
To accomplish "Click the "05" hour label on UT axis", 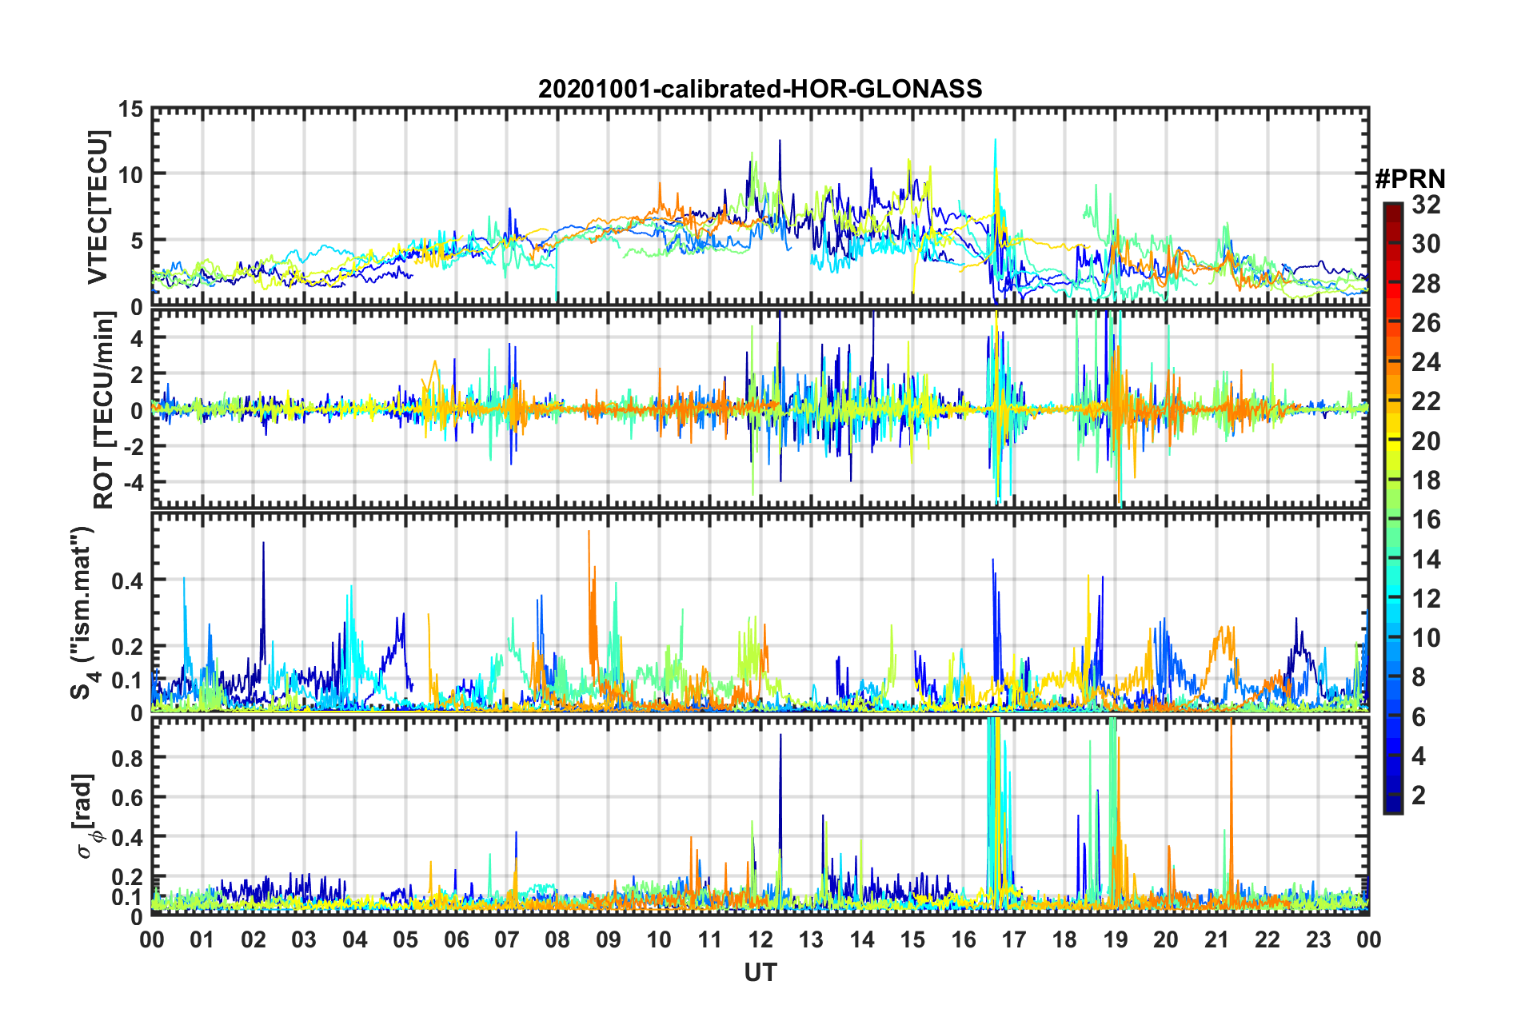I will point(405,939).
